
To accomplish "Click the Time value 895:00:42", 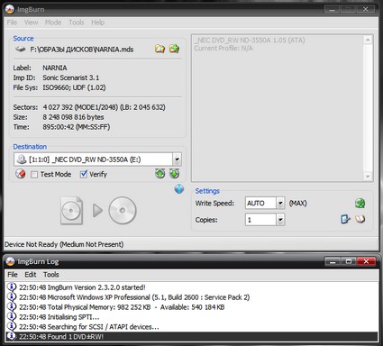I will point(59,127).
